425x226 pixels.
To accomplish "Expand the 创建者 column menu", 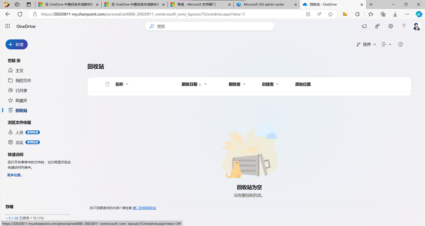I will (x=277, y=84).
